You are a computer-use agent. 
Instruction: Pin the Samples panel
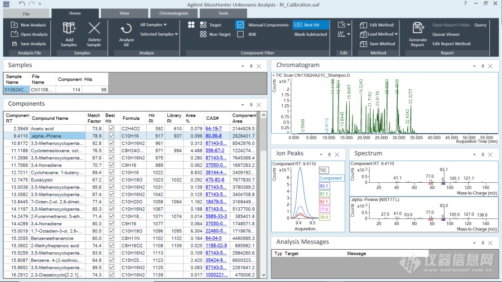point(251,66)
